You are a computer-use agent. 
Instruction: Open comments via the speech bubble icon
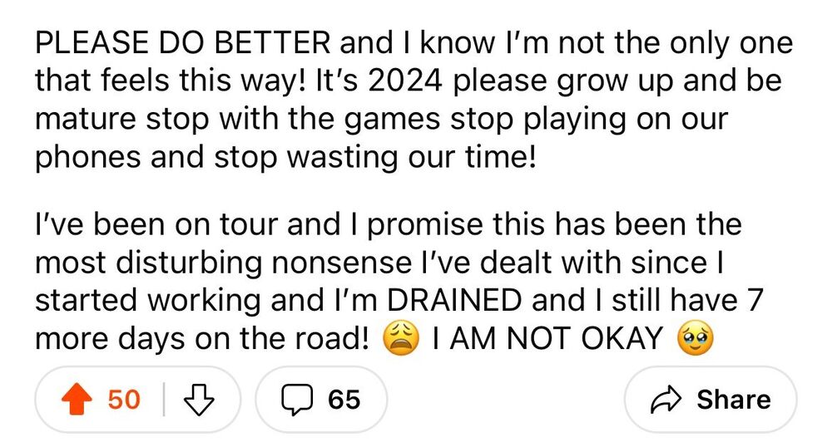tap(296, 400)
